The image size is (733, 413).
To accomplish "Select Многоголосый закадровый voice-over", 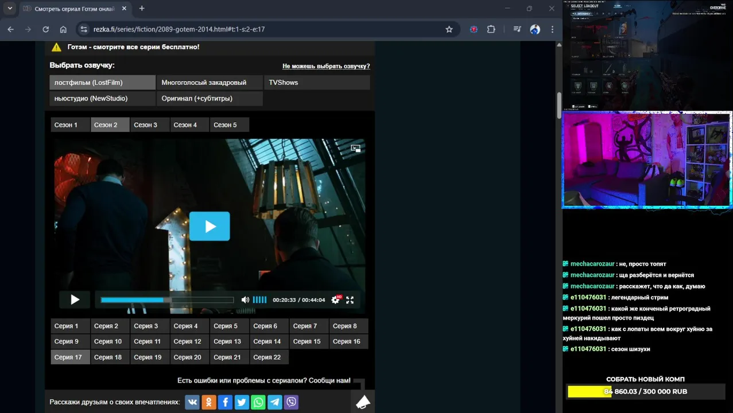I will coord(210,83).
